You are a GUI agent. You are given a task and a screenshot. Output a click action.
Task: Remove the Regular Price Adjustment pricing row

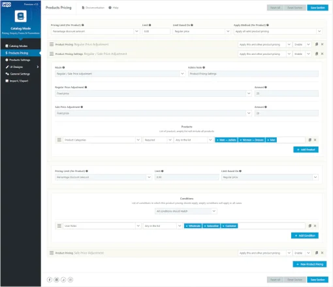point(323,44)
